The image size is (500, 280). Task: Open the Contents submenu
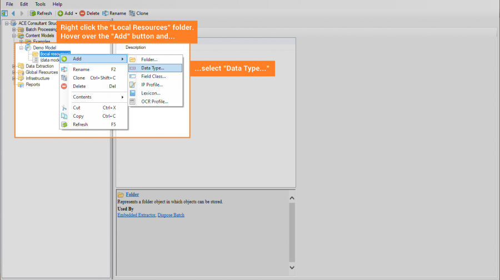94,97
